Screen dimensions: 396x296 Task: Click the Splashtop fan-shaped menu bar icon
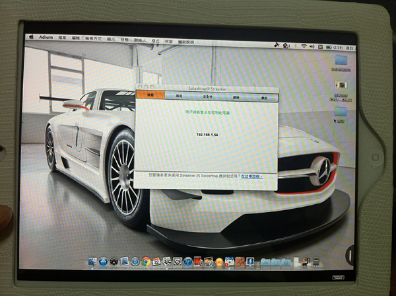click(x=277, y=45)
